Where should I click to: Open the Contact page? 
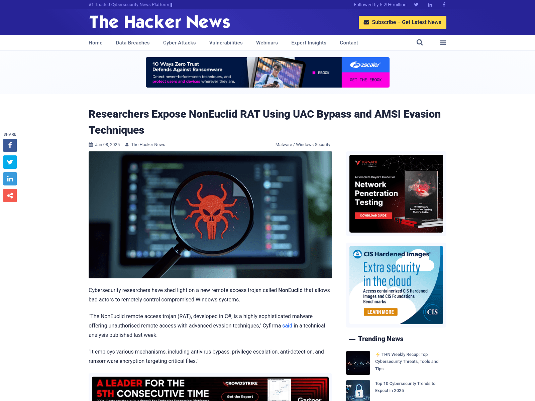pyautogui.click(x=349, y=43)
